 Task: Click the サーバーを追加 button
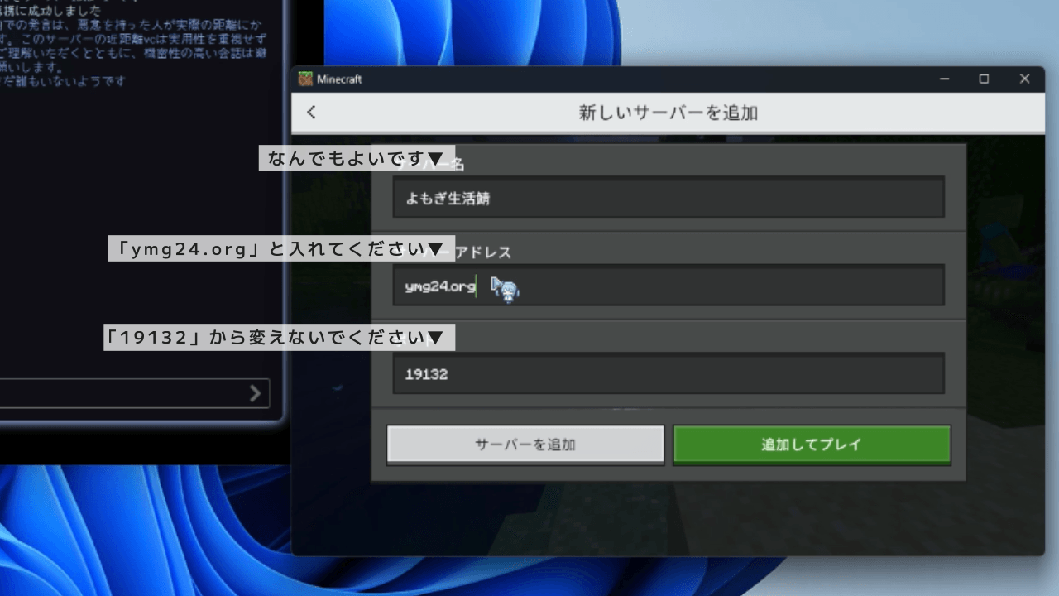(x=525, y=445)
